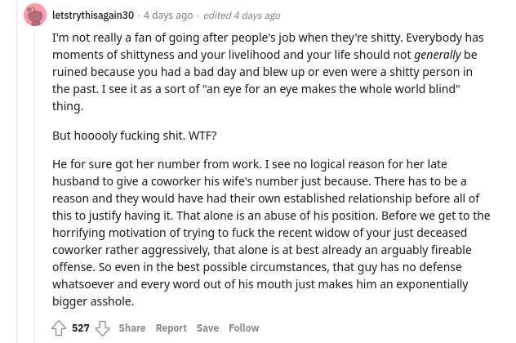
Task: Follow this comment thread
Action: [244, 327]
